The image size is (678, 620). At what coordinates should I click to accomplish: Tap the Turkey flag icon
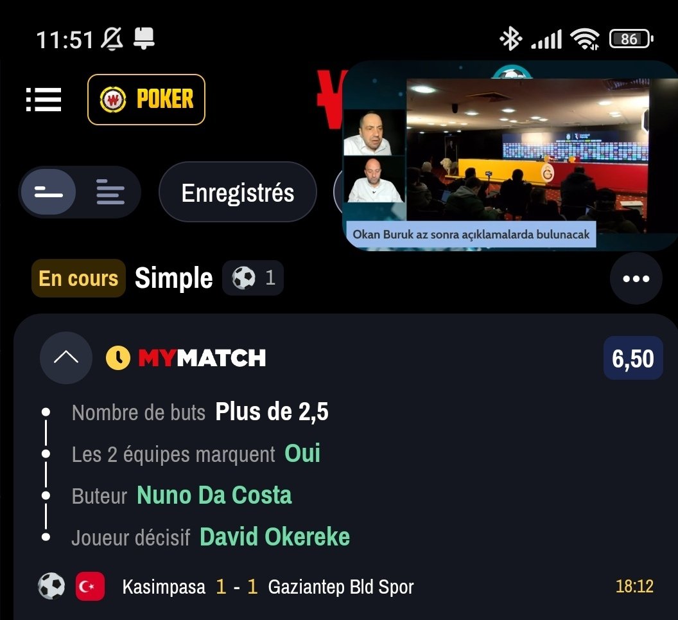pos(90,586)
